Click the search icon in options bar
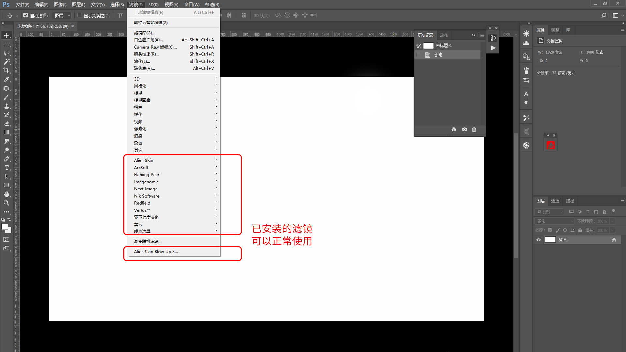This screenshot has width=626, height=352. (604, 15)
